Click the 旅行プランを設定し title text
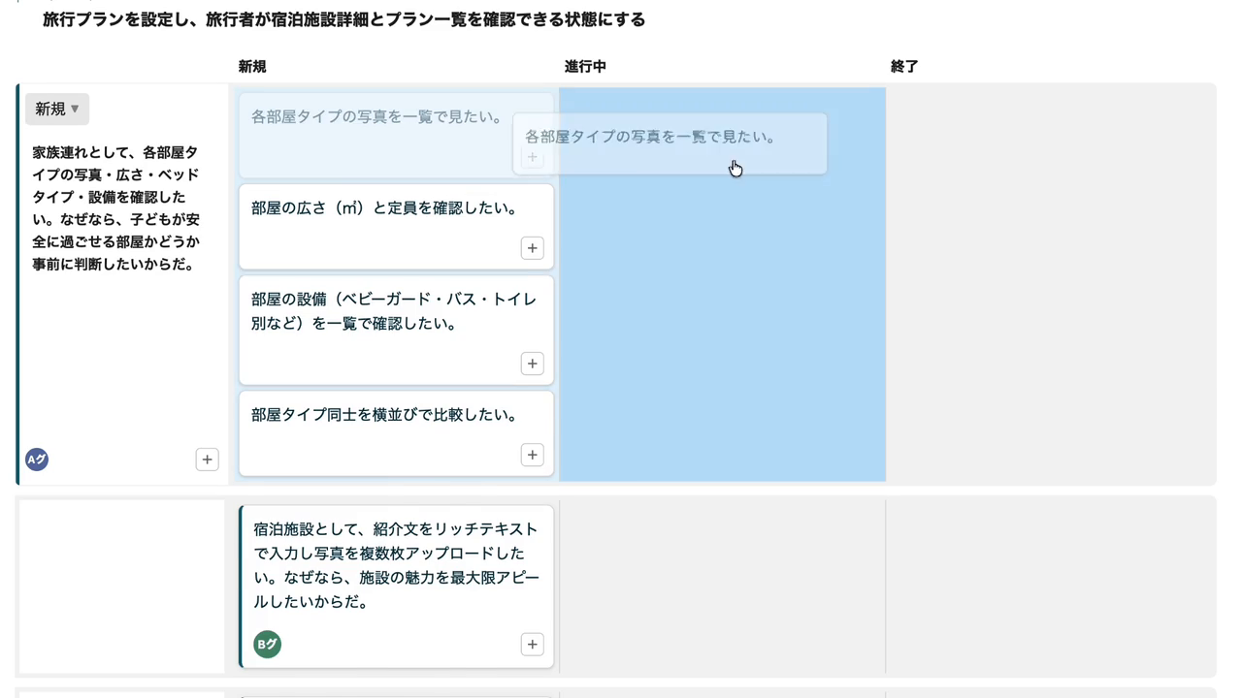 [x=343, y=19]
